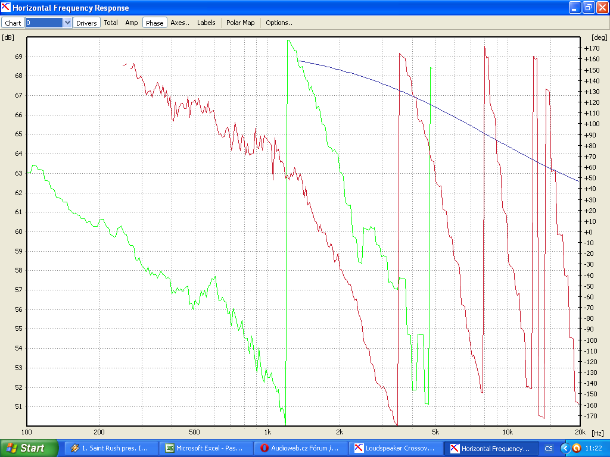Click the CS language indicator
Viewport: 610px width, 457px height.
coord(549,449)
